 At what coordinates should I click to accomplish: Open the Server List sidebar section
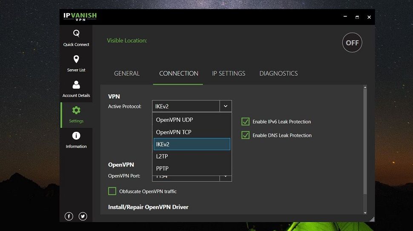pos(76,63)
